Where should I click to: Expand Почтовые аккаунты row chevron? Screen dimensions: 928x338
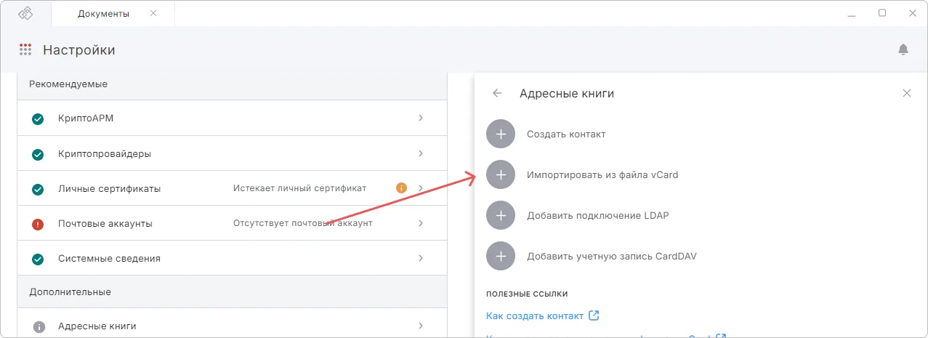[x=421, y=223]
